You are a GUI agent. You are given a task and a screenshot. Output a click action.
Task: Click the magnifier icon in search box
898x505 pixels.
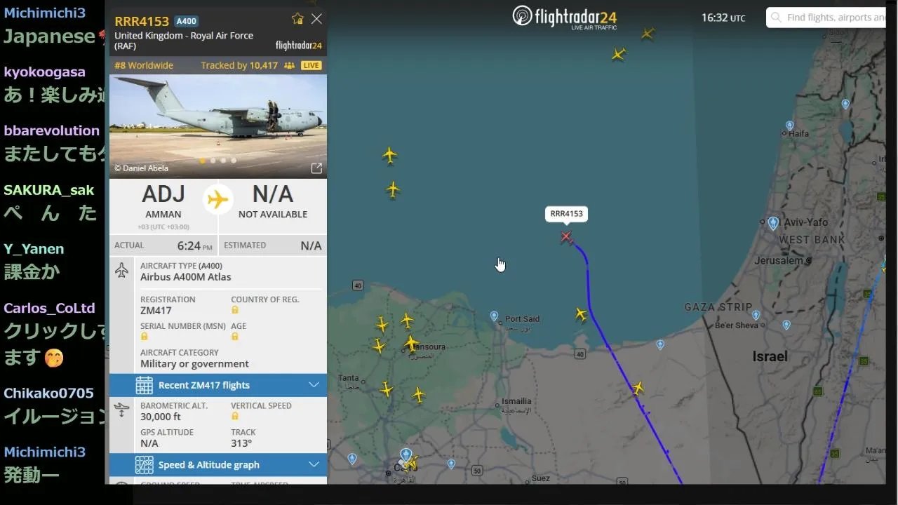775,18
